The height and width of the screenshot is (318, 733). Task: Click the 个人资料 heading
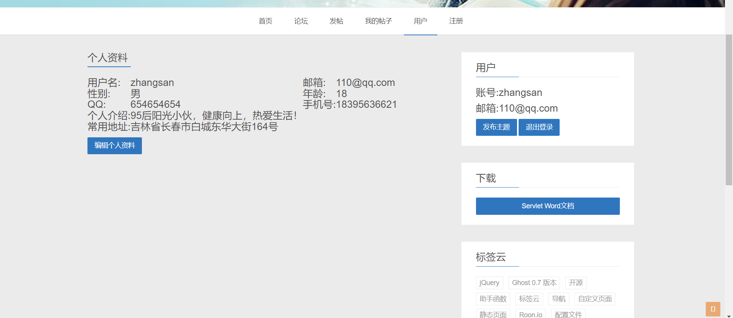tap(108, 58)
